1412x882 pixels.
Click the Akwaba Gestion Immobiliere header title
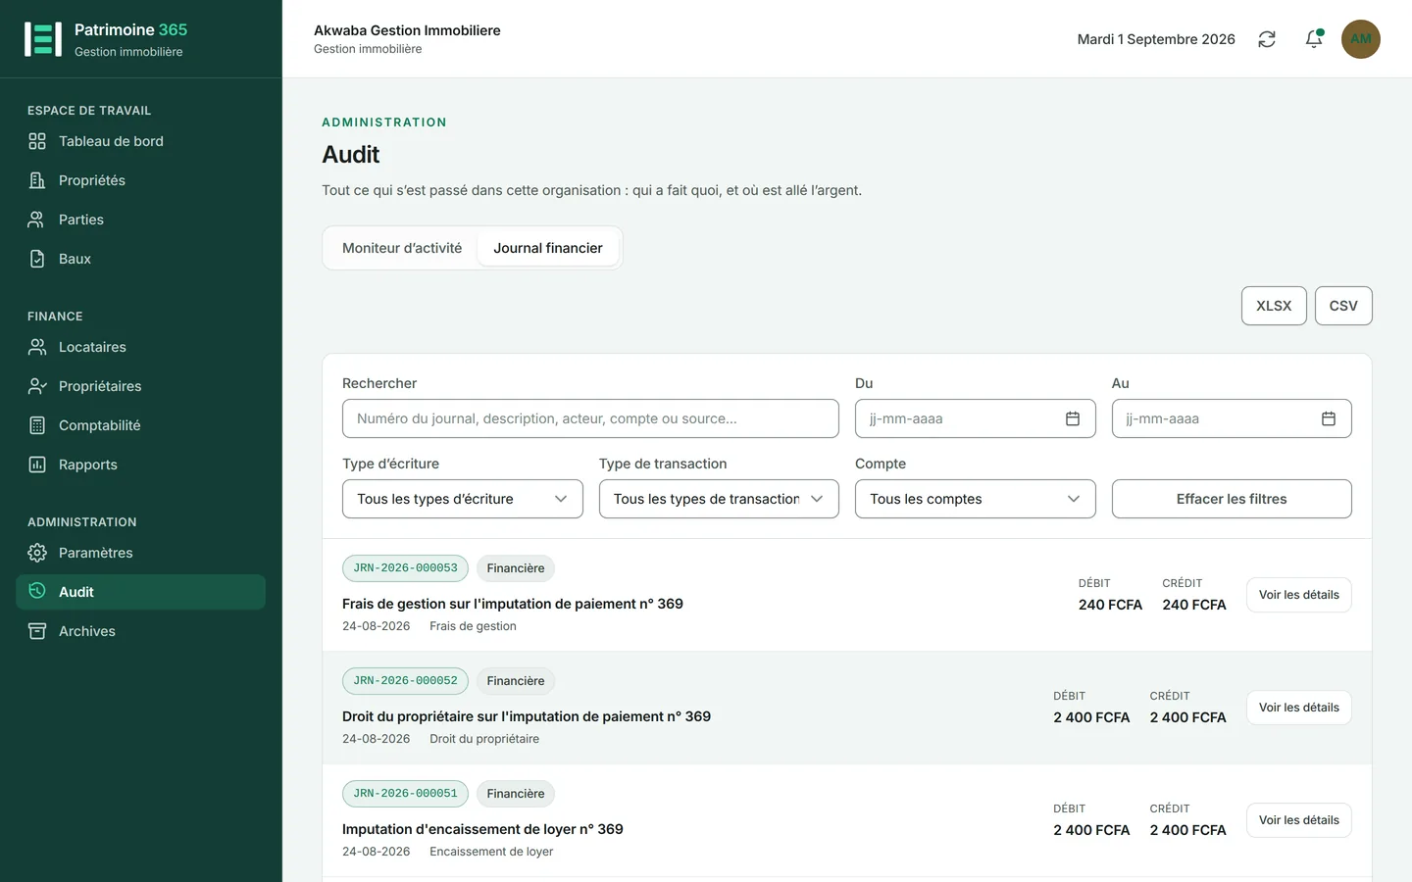pyautogui.click(x=407, y=30)
